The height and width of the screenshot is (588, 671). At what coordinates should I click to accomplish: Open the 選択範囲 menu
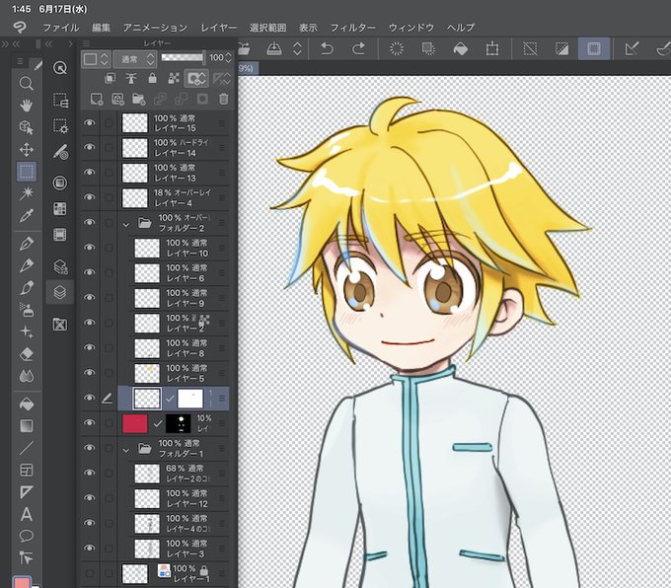pos(267,28)
